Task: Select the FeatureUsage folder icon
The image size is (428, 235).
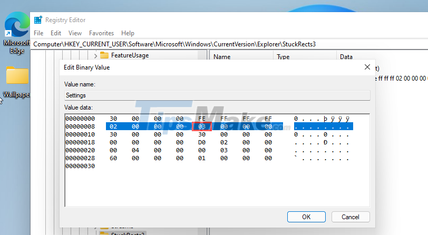Action: click(104, 55)
